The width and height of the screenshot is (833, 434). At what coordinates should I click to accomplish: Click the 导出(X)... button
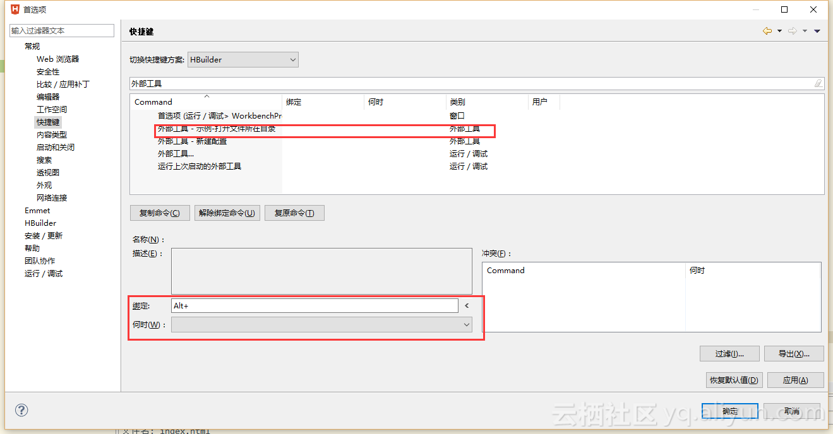(x=794, y=353)
